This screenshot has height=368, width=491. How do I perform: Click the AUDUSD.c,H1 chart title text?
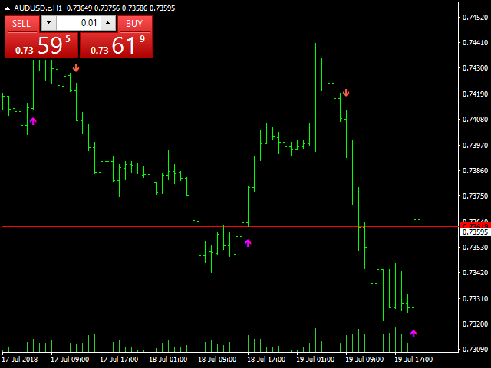coord(38,8)
